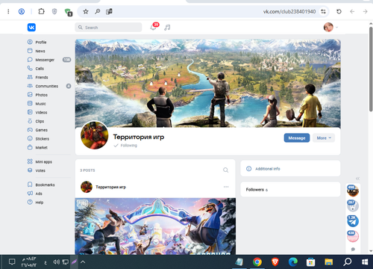The width and height of the screenshot is (373, 269).
Task: Click the Videos sidebar icon
Action: pyautogui.click(x=30, y=112)
